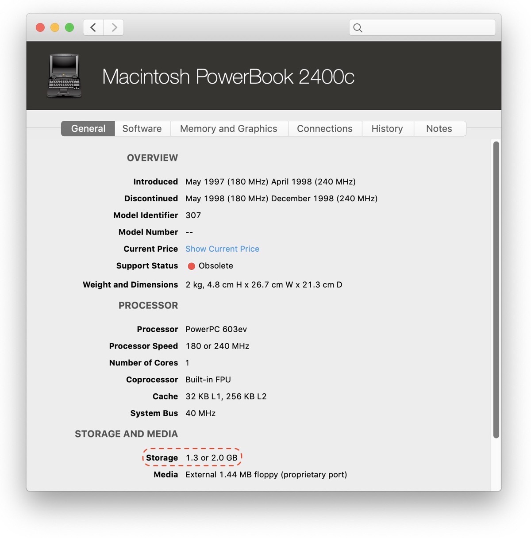The width and height of the screenshot is (531, 538).
Task: Click the green zoom window button
Action: click(x=69, y=27)
